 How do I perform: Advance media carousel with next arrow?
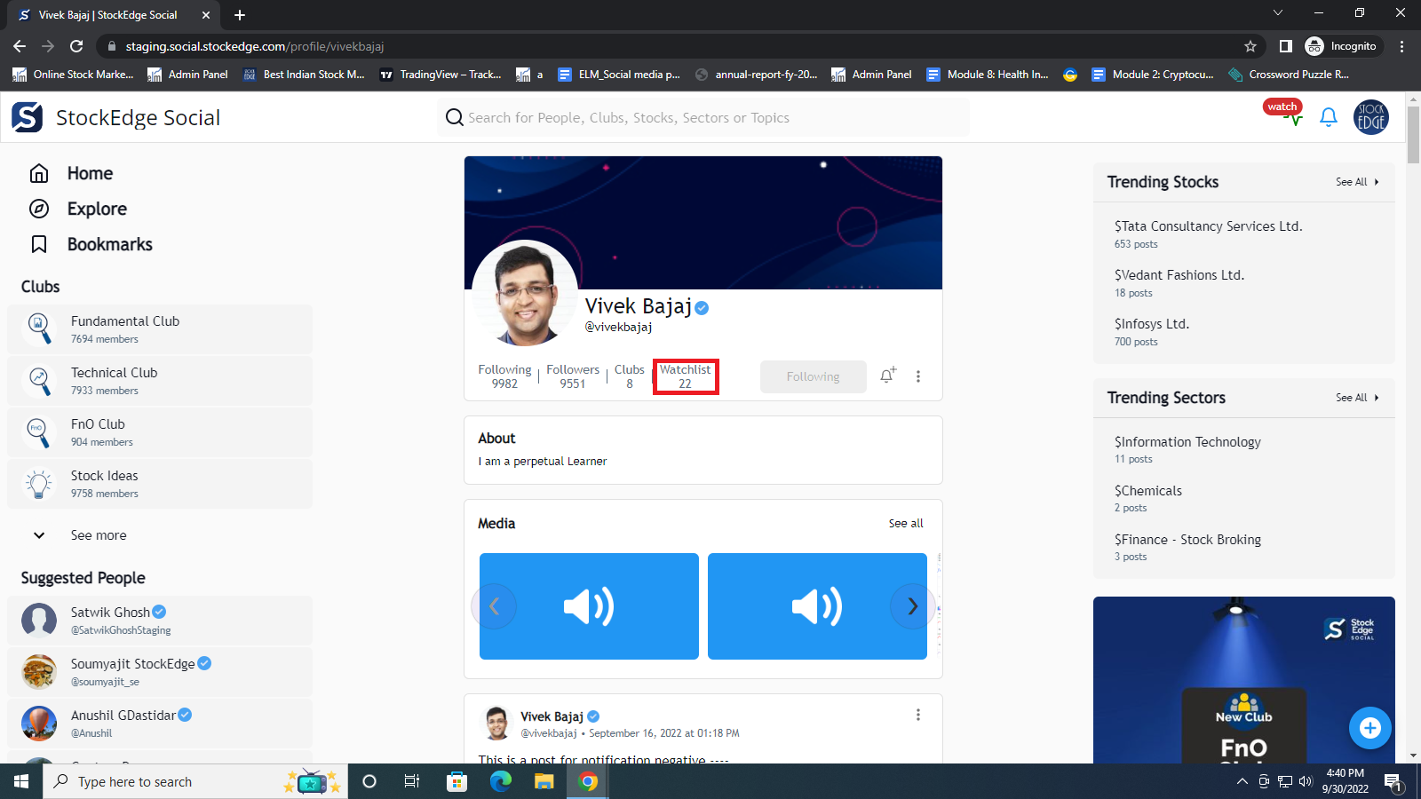pos(912,606)
